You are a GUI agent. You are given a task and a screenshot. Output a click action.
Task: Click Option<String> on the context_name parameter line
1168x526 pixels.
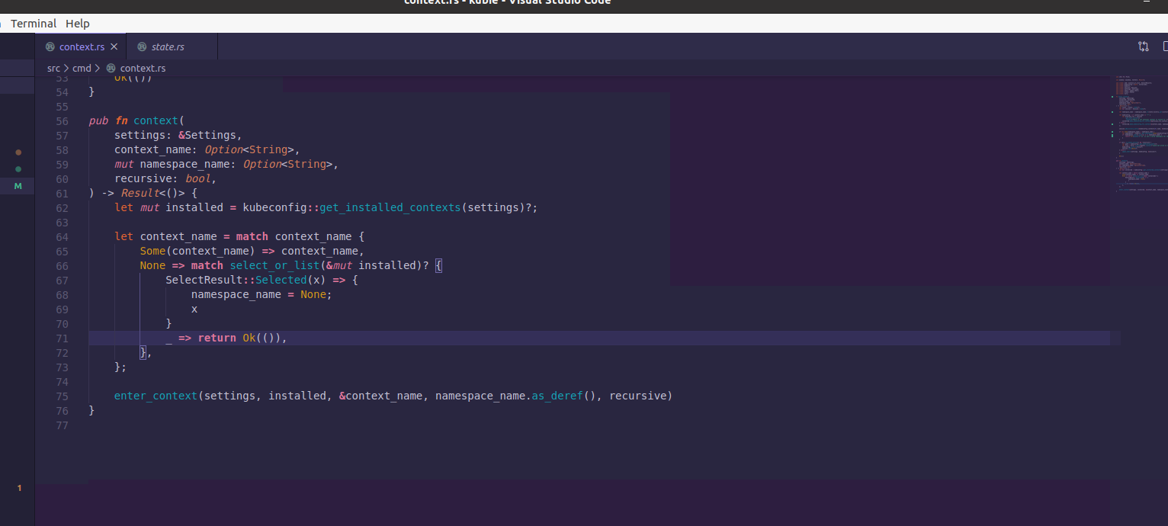[x=249, y=149]
